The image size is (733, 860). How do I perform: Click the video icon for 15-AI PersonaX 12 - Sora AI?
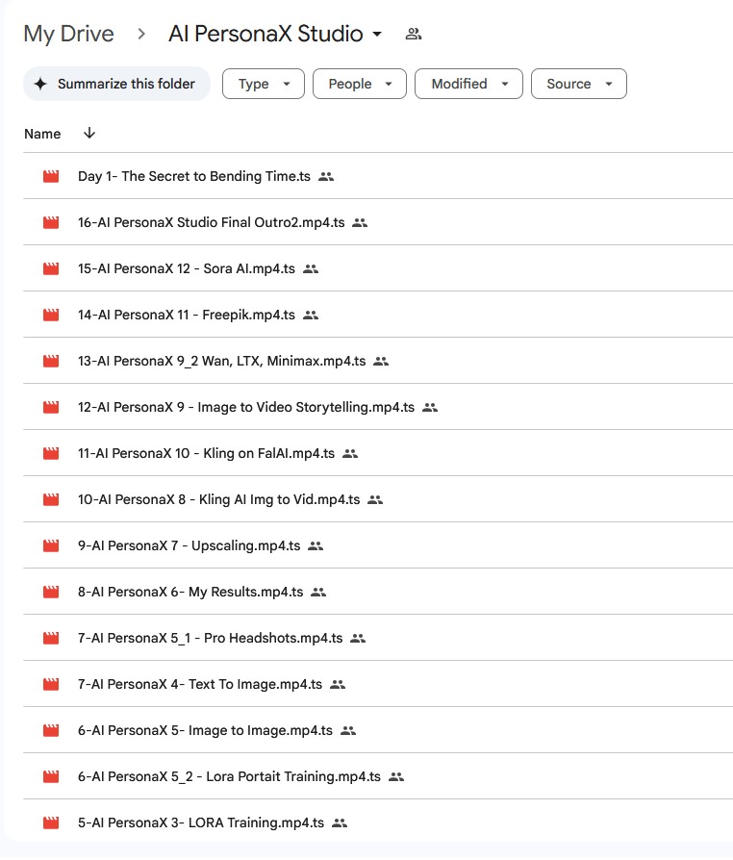[51, 268]
